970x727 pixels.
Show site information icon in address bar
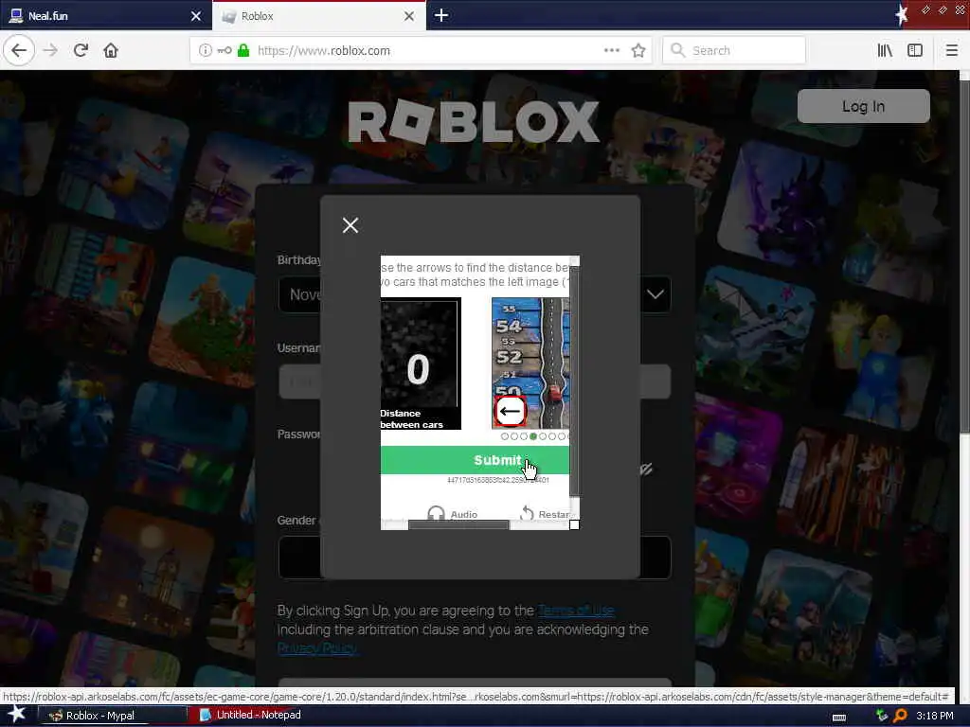pyautogui.click(x=205, y=50)
